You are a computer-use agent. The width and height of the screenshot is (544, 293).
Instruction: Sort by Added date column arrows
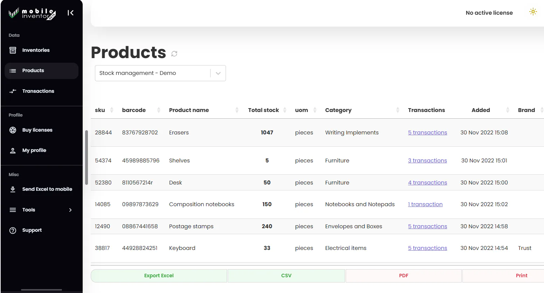[508, 110]
